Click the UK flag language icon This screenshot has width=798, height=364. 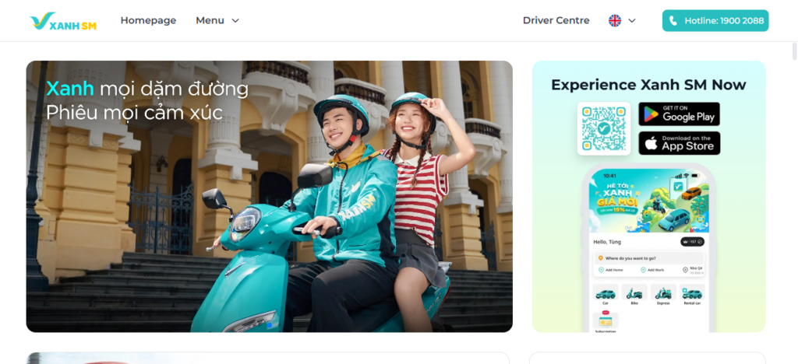[x=615, y=21]
